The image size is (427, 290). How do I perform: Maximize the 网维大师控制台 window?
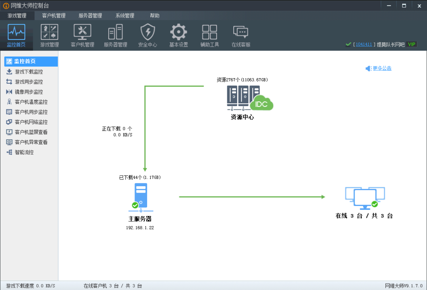pos(404,6)
